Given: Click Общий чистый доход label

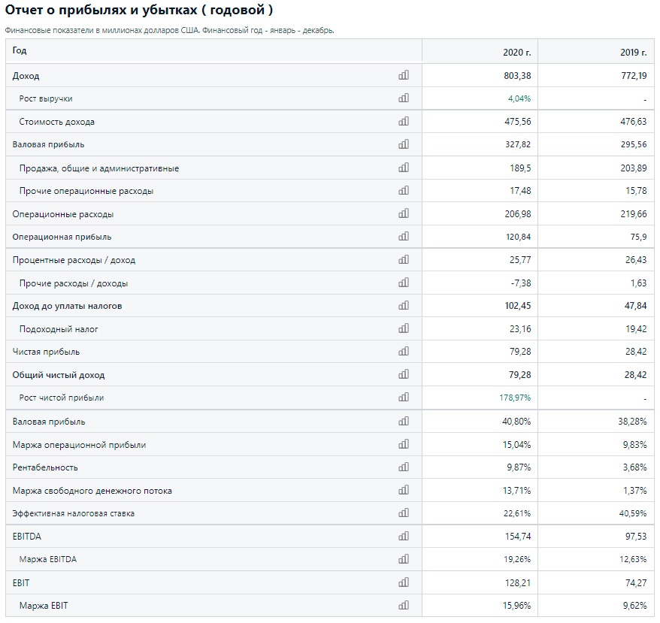Looking at the screenshot, I should [x=59, y=375].
